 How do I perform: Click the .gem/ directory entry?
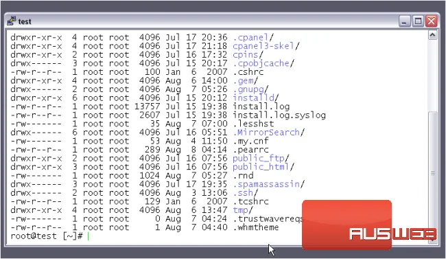click(x=246, y=80)
